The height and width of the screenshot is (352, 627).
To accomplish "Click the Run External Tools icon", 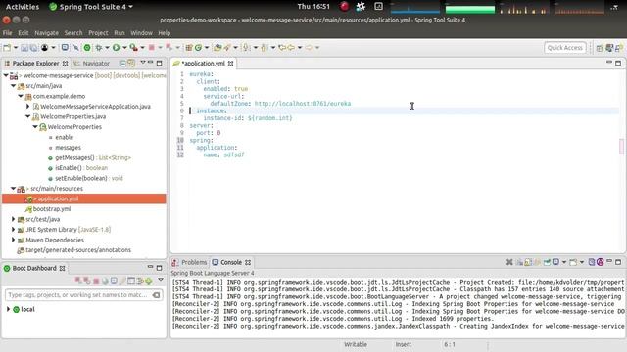I will point(133,48).
